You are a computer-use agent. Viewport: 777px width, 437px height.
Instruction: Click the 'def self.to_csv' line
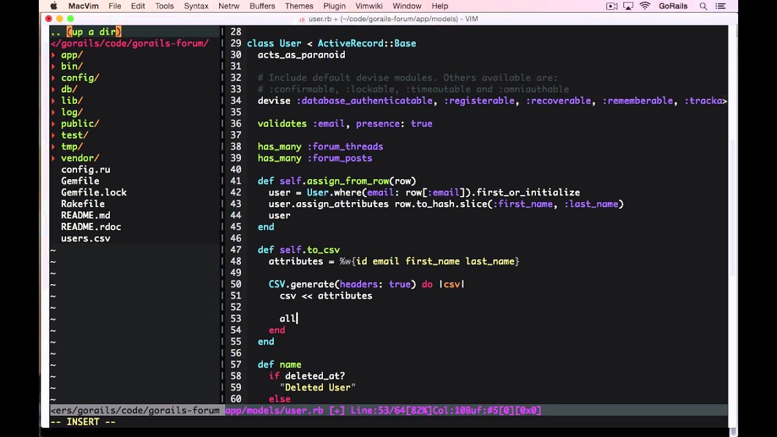[299, 249]
